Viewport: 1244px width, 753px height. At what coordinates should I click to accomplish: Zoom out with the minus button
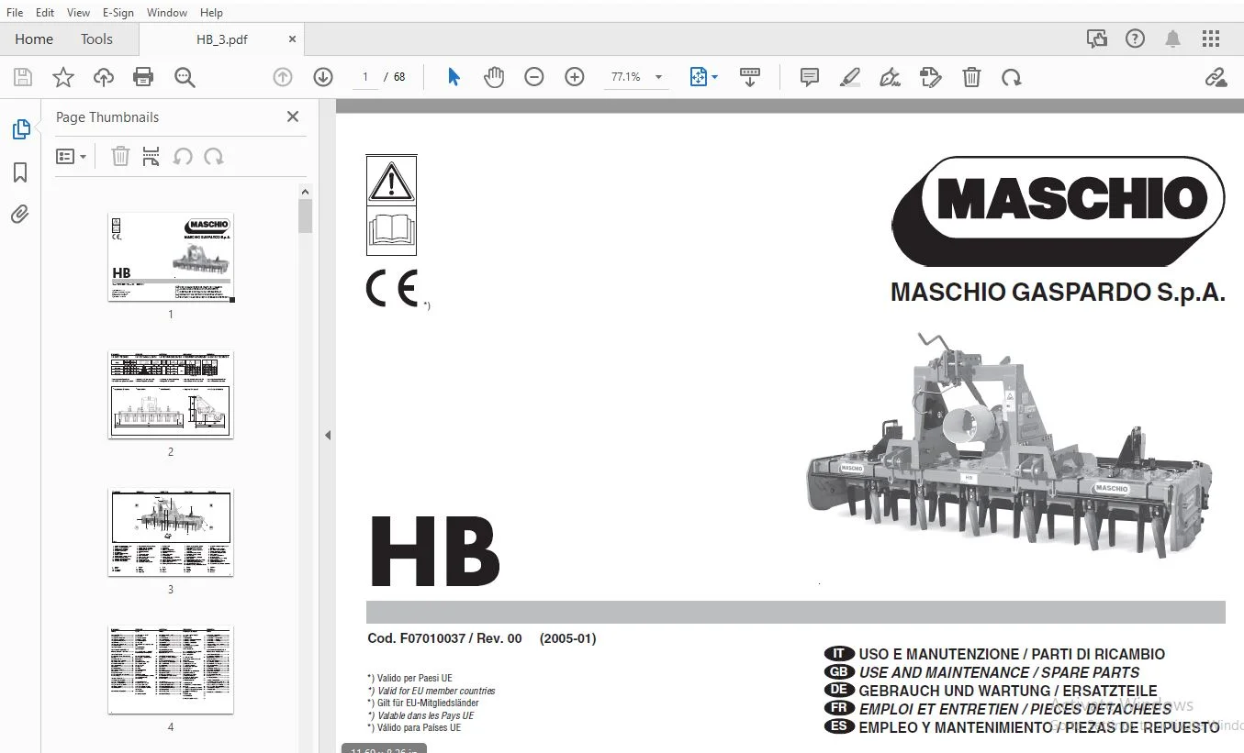[534, 77]
